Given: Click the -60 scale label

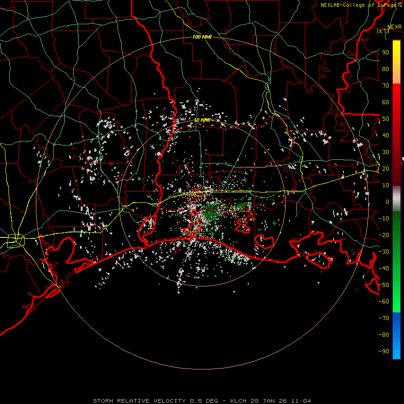Looking at the screenshot, I should click(x=384, y=302).
